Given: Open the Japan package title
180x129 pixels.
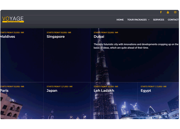Looking at the screenshot, I should 52,91.
